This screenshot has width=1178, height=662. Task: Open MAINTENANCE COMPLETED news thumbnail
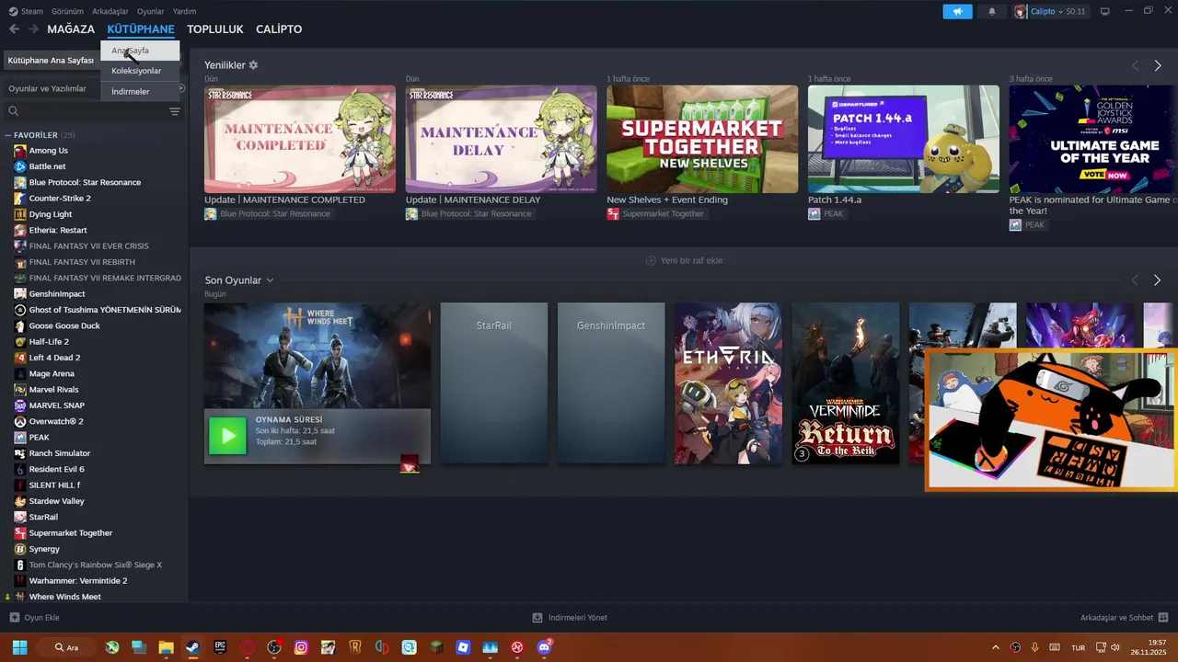pos(300,139)
